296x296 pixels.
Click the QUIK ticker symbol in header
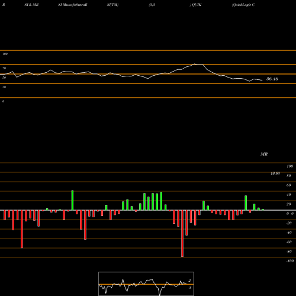click(197, 5)
